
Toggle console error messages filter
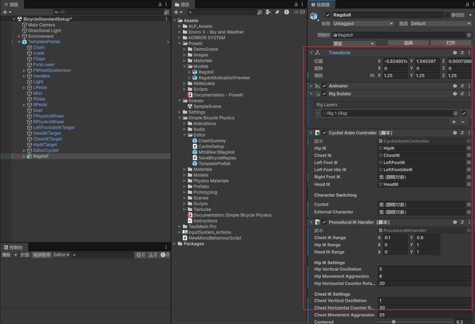[165, 255]
